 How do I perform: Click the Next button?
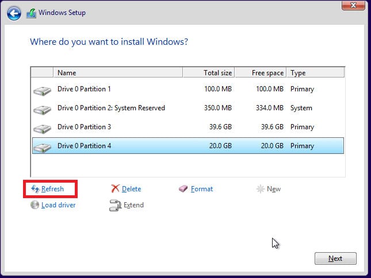click(335, 258)
